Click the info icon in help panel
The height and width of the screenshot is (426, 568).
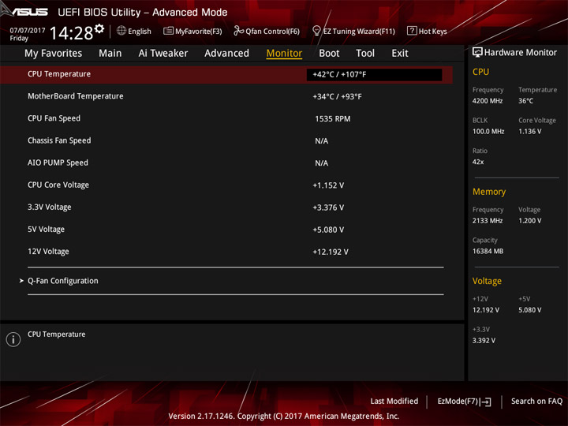13,339
